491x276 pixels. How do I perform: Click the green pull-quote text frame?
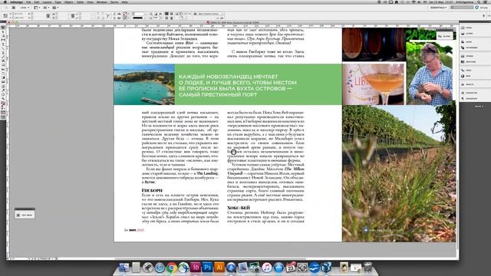pyautogui.click(x=258, y=84)
